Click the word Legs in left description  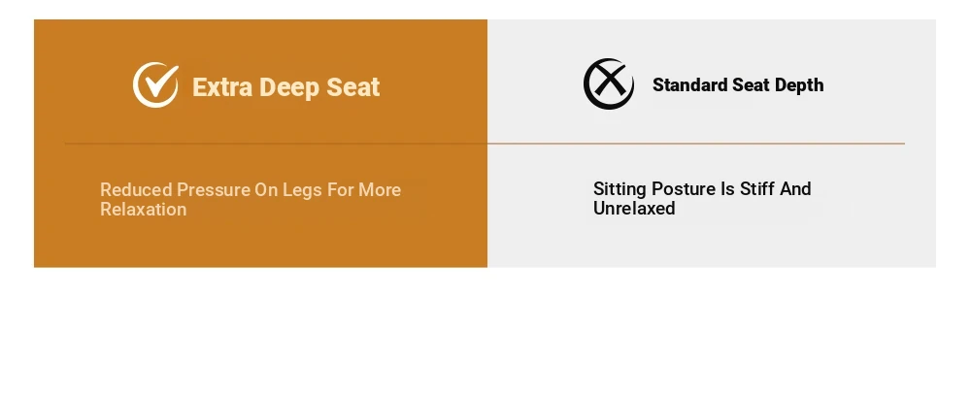tap(302, 190)
